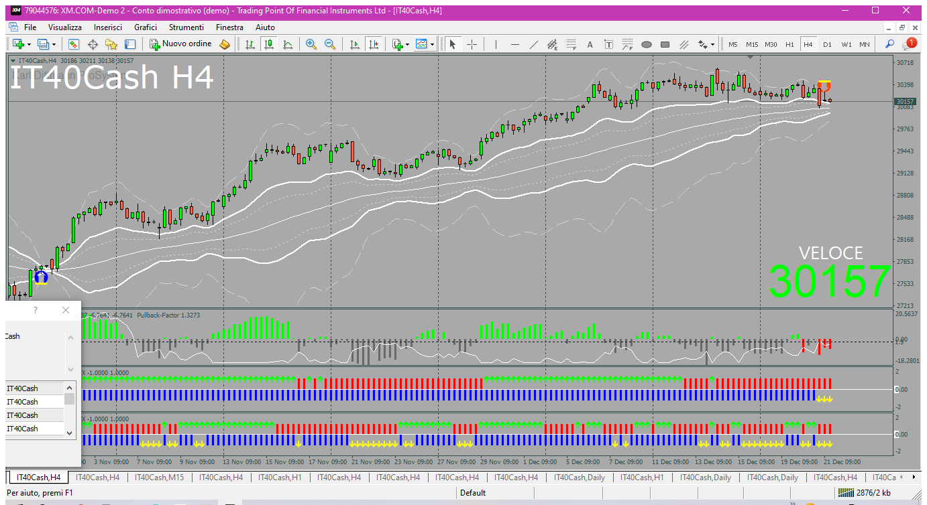This screenshot has width=927, height=505.
Task: Switch to D1 timeframe
Action: [x=827, y=44]
